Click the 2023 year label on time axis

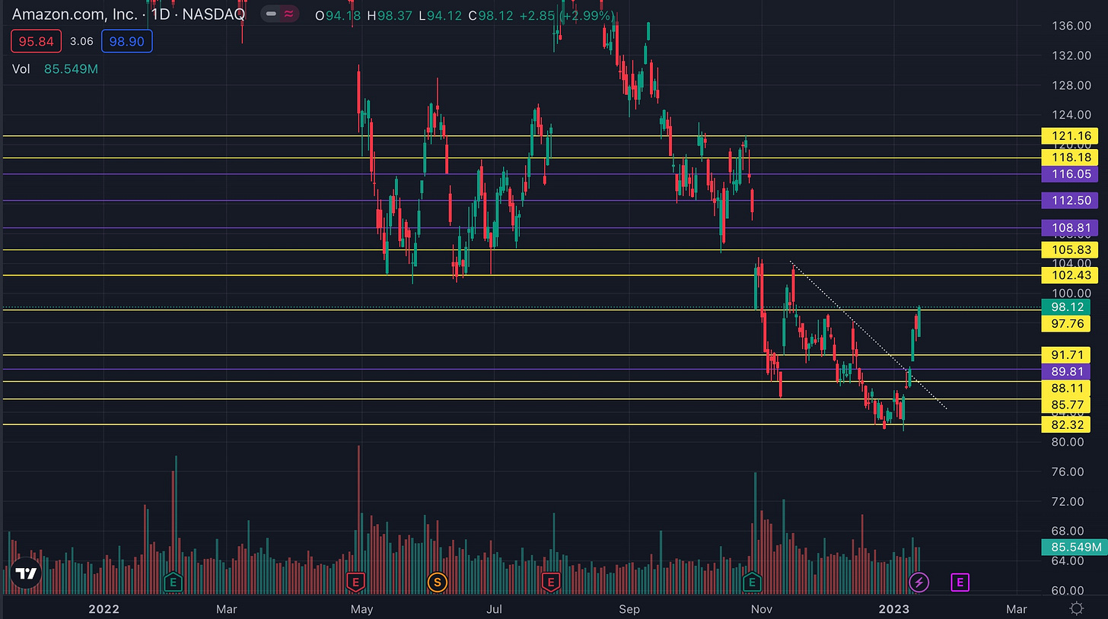coord(893,609)
